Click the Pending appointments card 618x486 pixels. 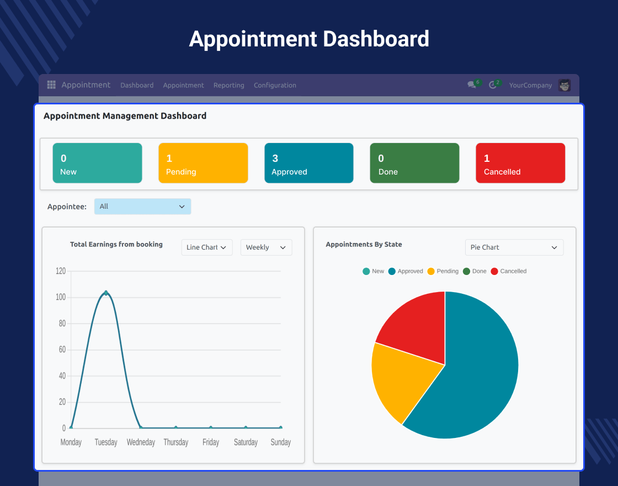(203, 163)
